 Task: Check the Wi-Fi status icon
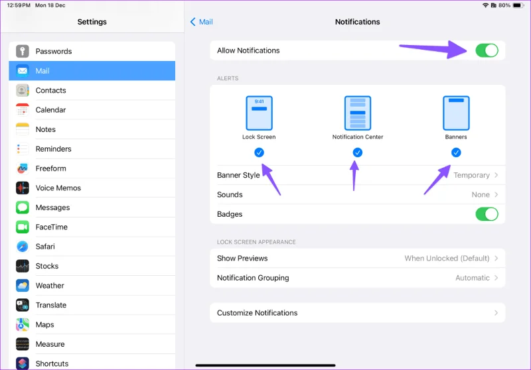tap(485, 5)
